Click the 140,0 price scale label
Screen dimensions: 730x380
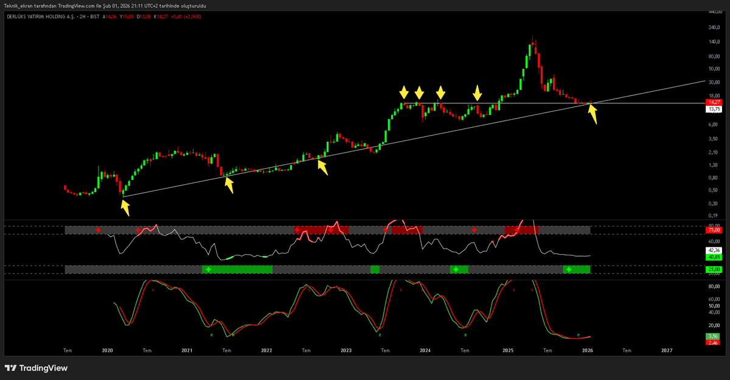[x=714, y=42]
